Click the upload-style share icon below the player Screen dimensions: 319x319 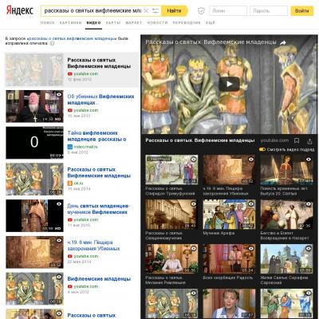[x=309, y=141]
